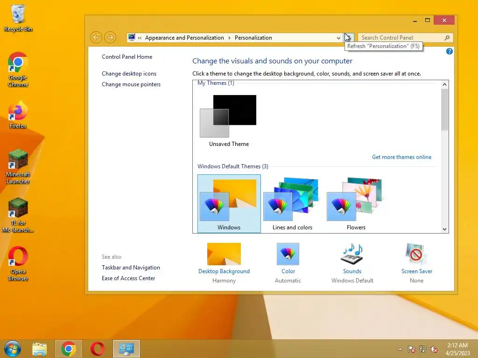478x358 pixels.
Task: Click the muted volume tray icon
Action: point(434,349)
